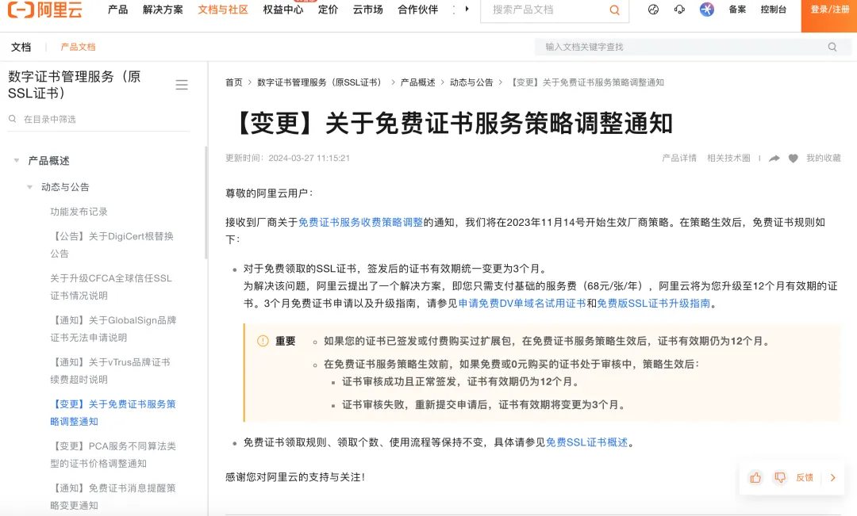This screenshot has height=516, width=857.
Task: Click the orange search icon in 搜索产品文档 box
Action: 614,10
